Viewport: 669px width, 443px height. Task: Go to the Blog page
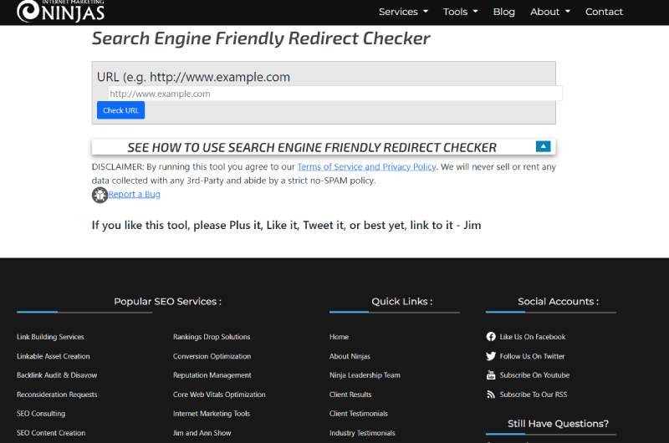[504, 12]
